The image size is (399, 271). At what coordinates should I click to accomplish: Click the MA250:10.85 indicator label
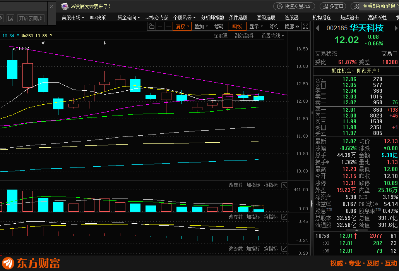[34, 36]
